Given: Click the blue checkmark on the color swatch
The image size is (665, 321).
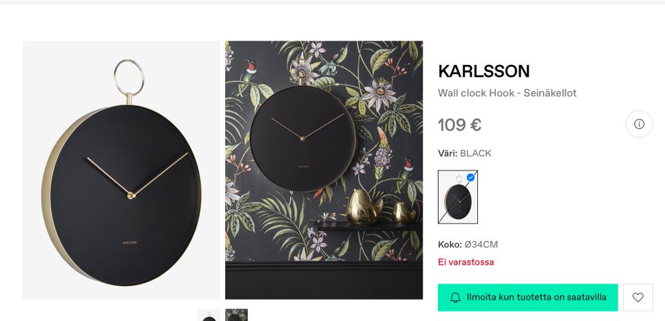Looking at the screenshot, I should (x=471, y=178).
